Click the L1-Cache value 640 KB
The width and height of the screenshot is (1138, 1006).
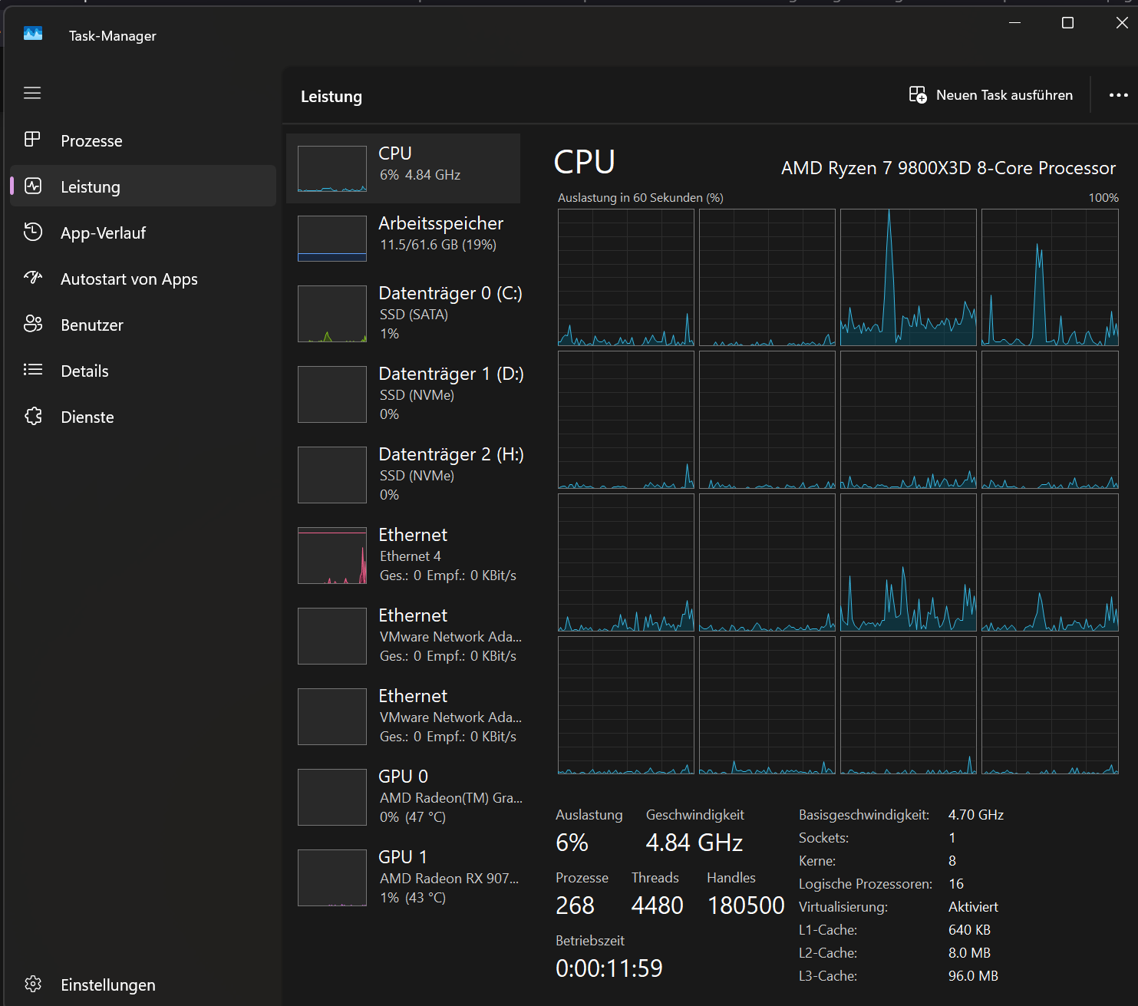(969, 930)
